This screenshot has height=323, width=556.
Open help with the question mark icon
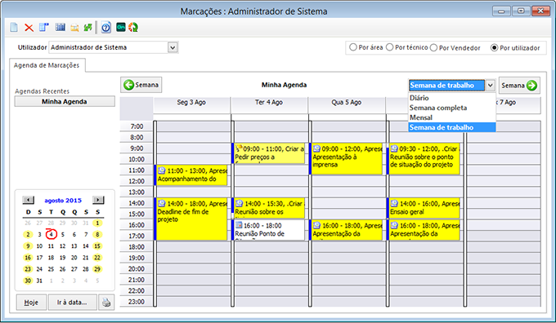click(106, 27)
